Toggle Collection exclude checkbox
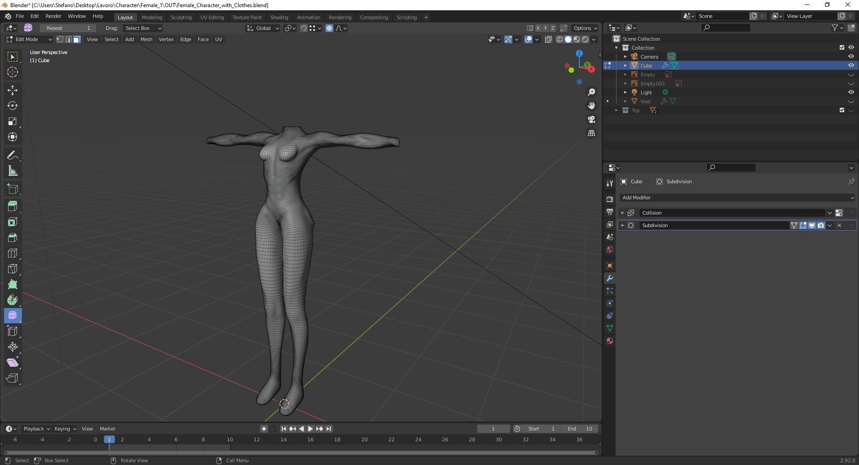 click(x=842, y=47)
